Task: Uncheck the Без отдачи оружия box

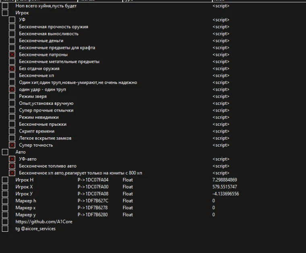Action: coord(12,69)
